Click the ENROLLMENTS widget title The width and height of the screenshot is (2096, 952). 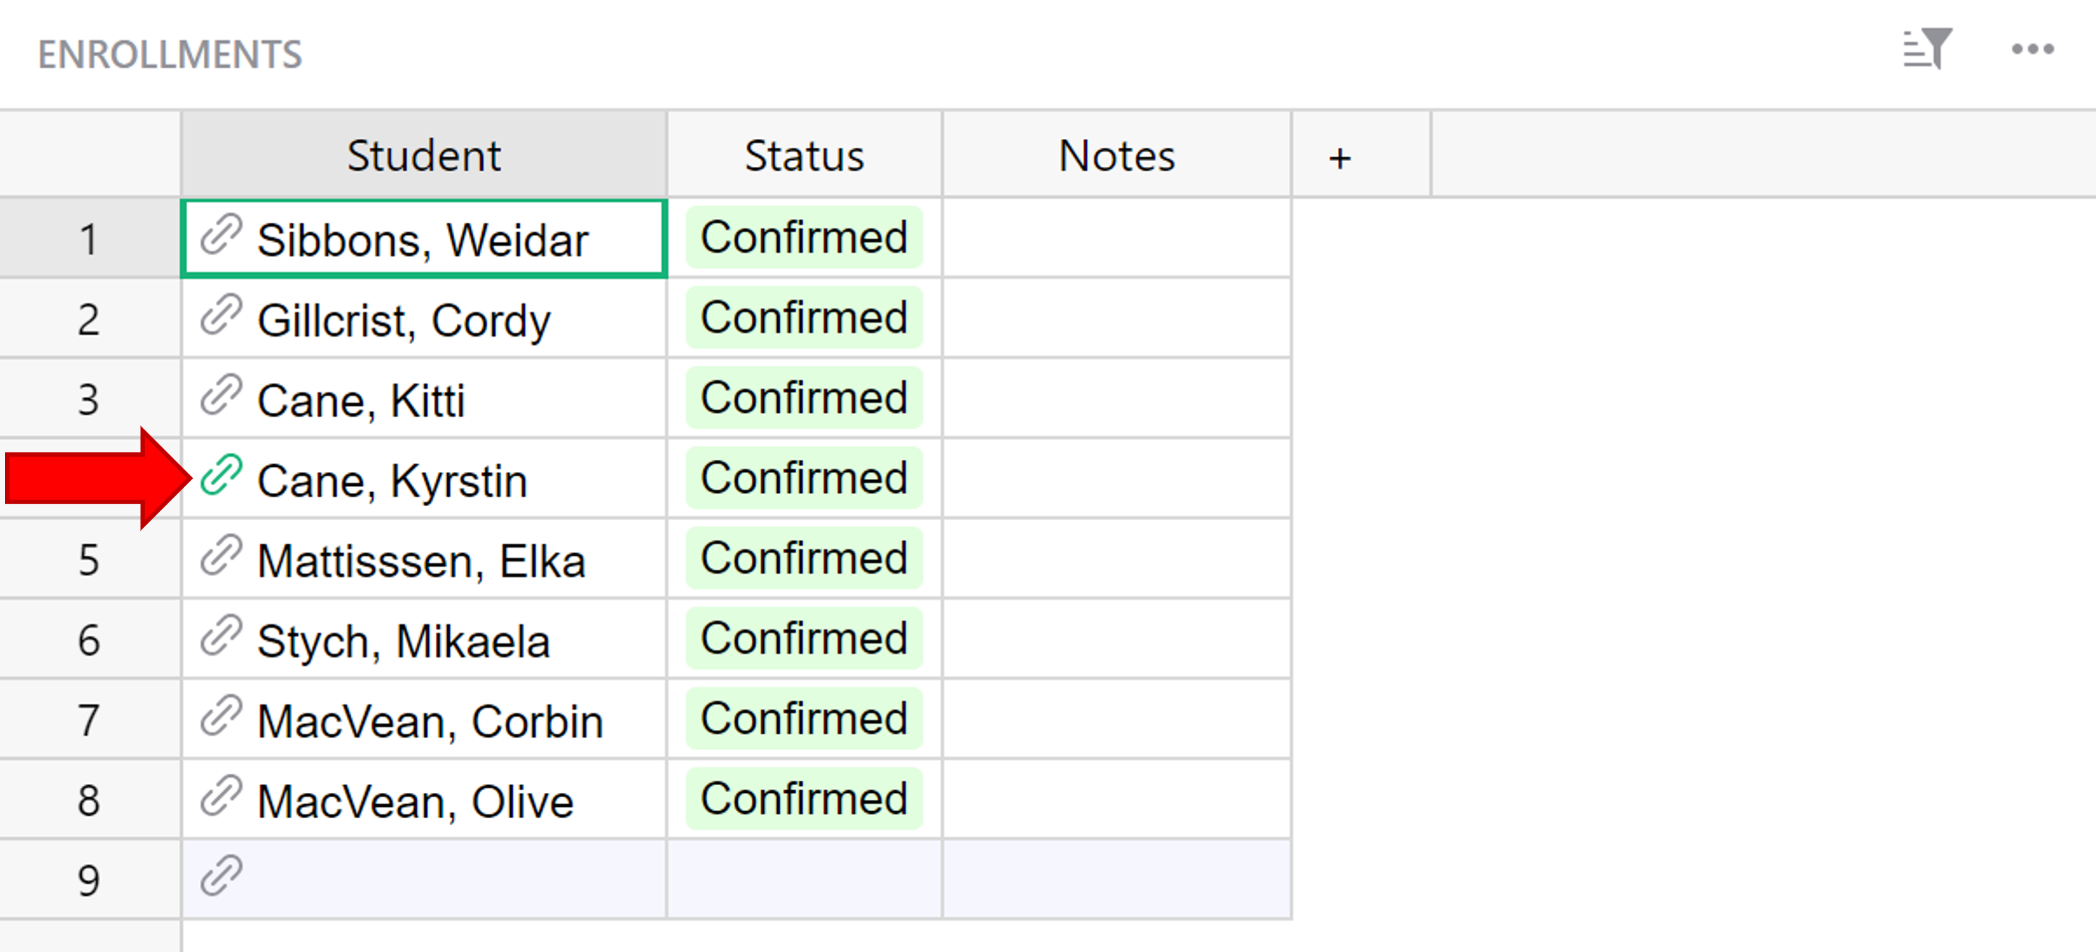tap(169, 55)
